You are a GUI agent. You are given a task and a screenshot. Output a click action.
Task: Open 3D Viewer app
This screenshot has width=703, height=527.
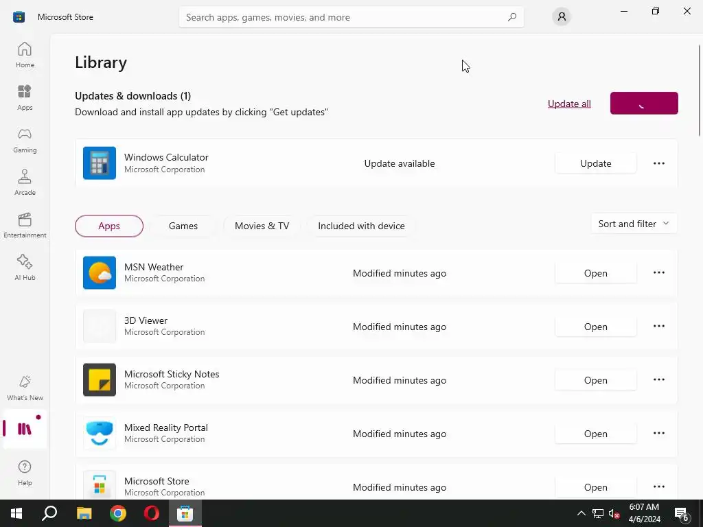595,327
